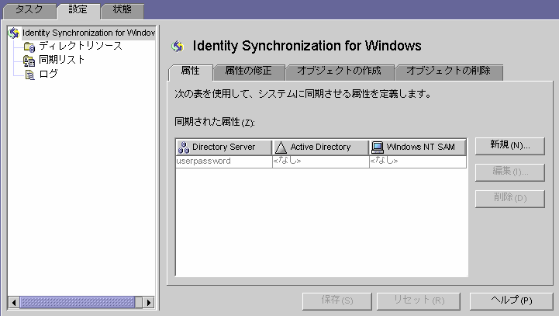Image resolution: width=559 pixels, height=316 pixels.
Task: Open ディレクトリソース in the tree
Action: pyautogui.click(x=81, y=46)
